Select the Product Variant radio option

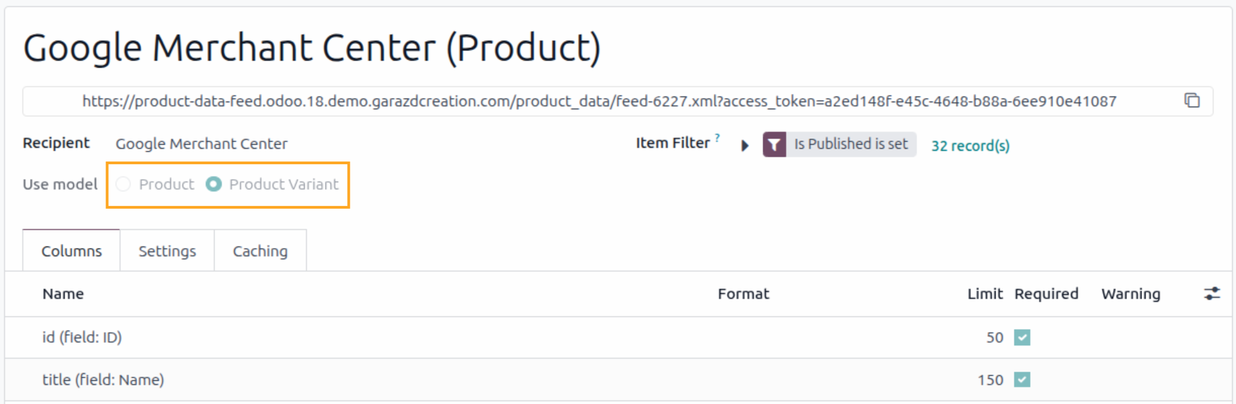tap(213, 184)
